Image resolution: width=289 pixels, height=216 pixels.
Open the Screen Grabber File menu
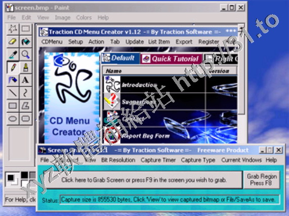[45, 160]
